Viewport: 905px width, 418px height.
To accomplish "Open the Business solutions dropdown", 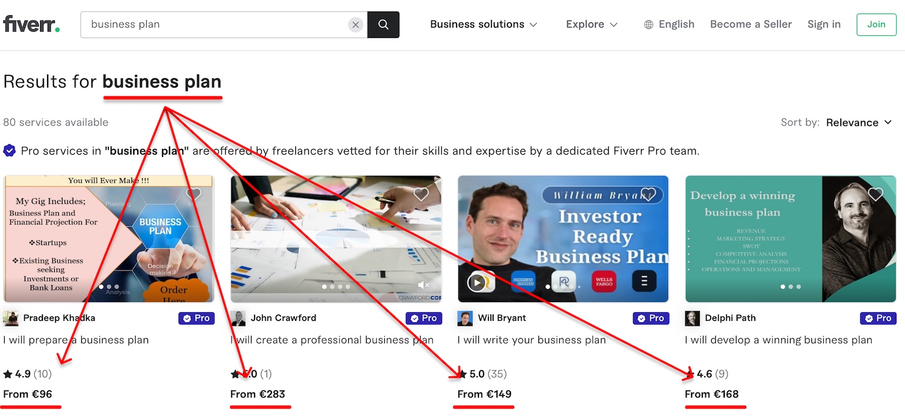I will coord(483,24).
